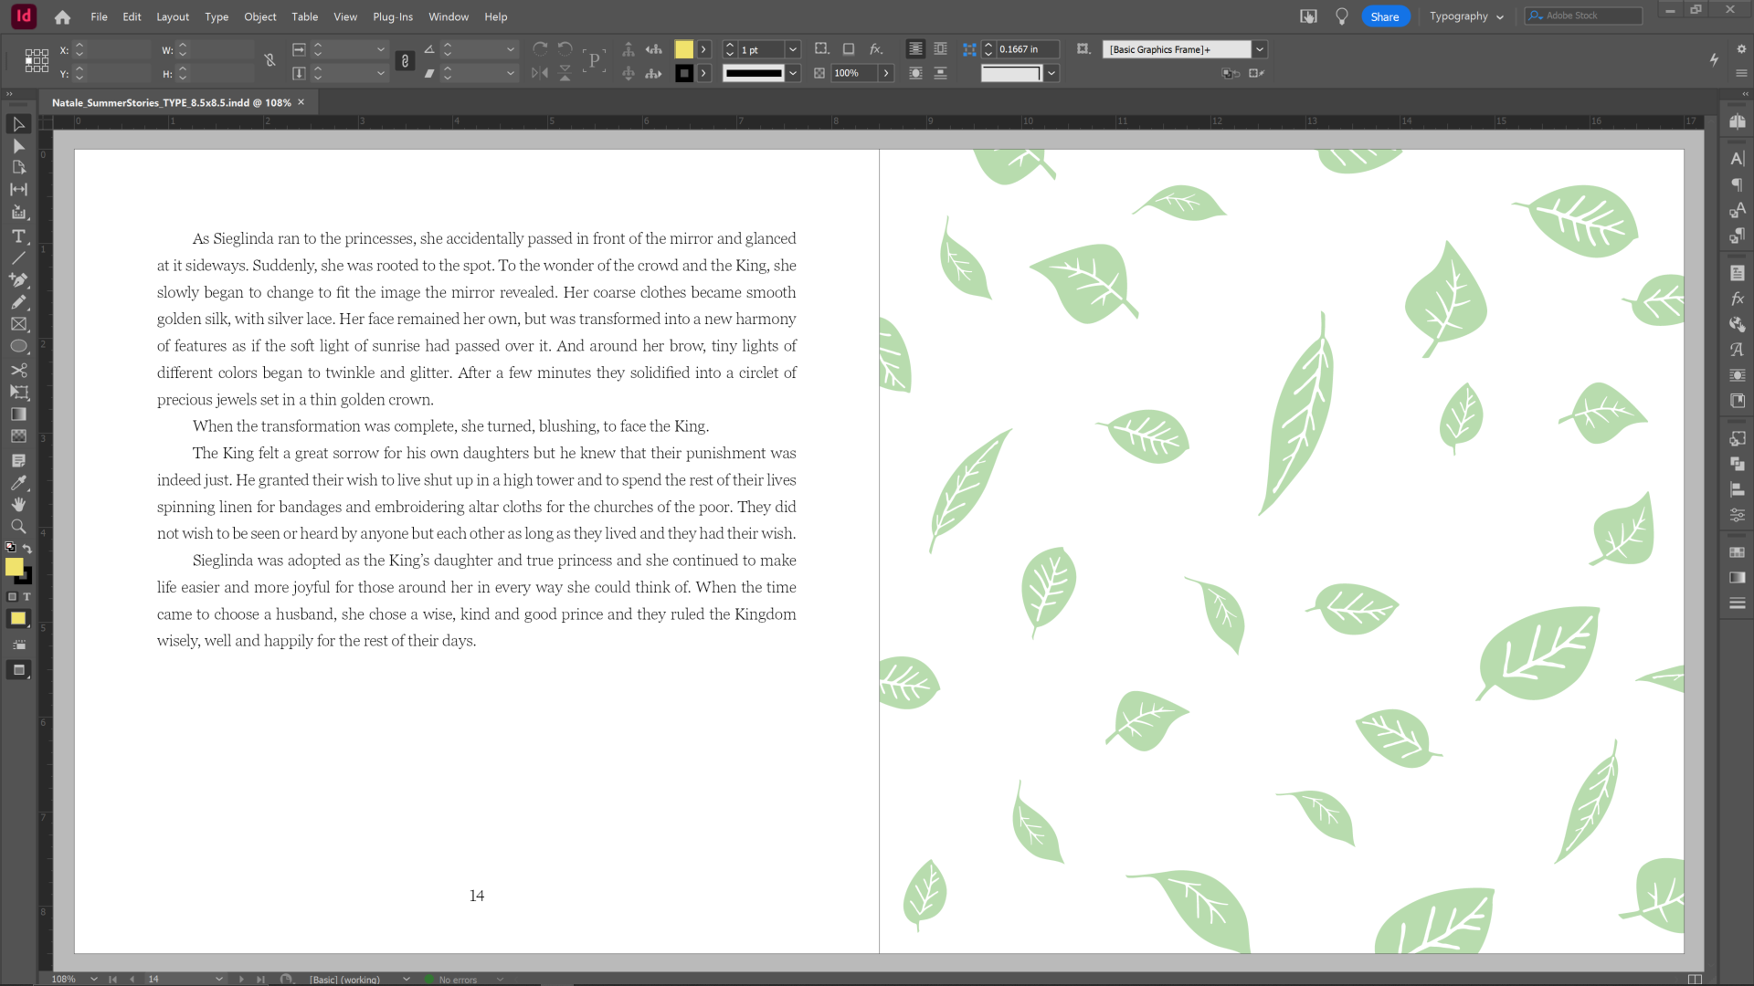Toggle split layout view at bottom right
This screenshot has width=1754, height=986.
[1695, 979]
